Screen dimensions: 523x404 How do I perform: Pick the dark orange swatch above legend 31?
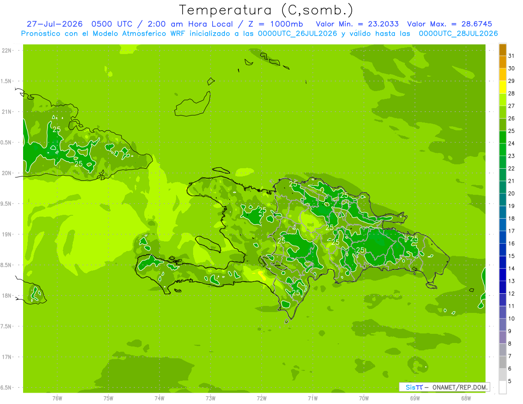coord(503,50)
